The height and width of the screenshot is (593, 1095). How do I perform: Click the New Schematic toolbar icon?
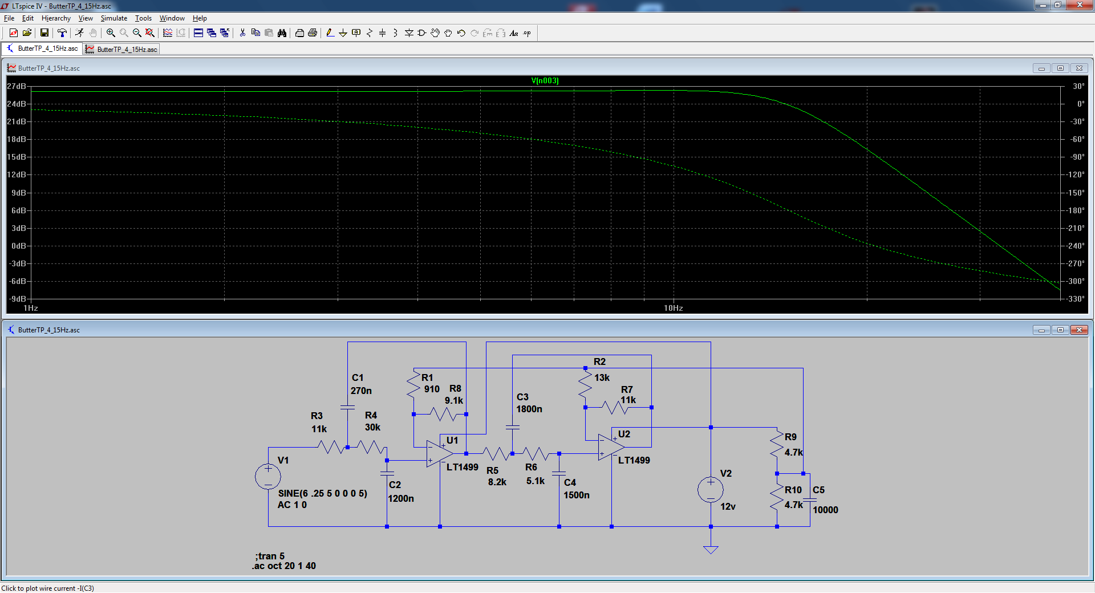coord(14,33)
